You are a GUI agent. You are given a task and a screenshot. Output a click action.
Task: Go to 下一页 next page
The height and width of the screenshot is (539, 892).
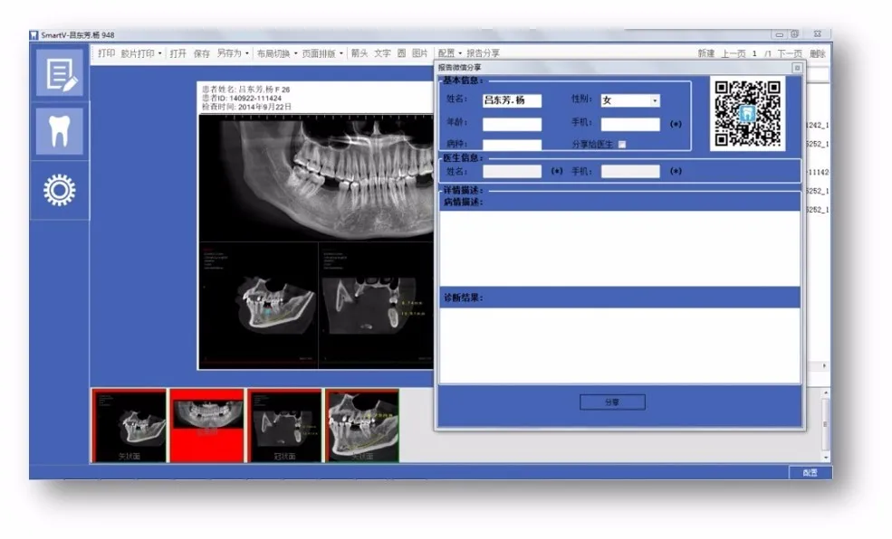click(790, 54)
